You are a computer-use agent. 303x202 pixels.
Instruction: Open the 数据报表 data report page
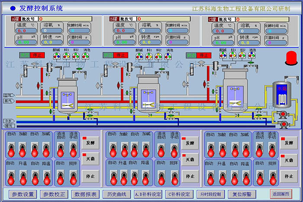tap(85, 194)
